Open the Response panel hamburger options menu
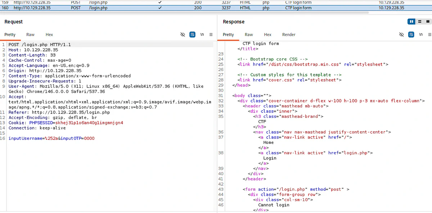 pos(430,35)
